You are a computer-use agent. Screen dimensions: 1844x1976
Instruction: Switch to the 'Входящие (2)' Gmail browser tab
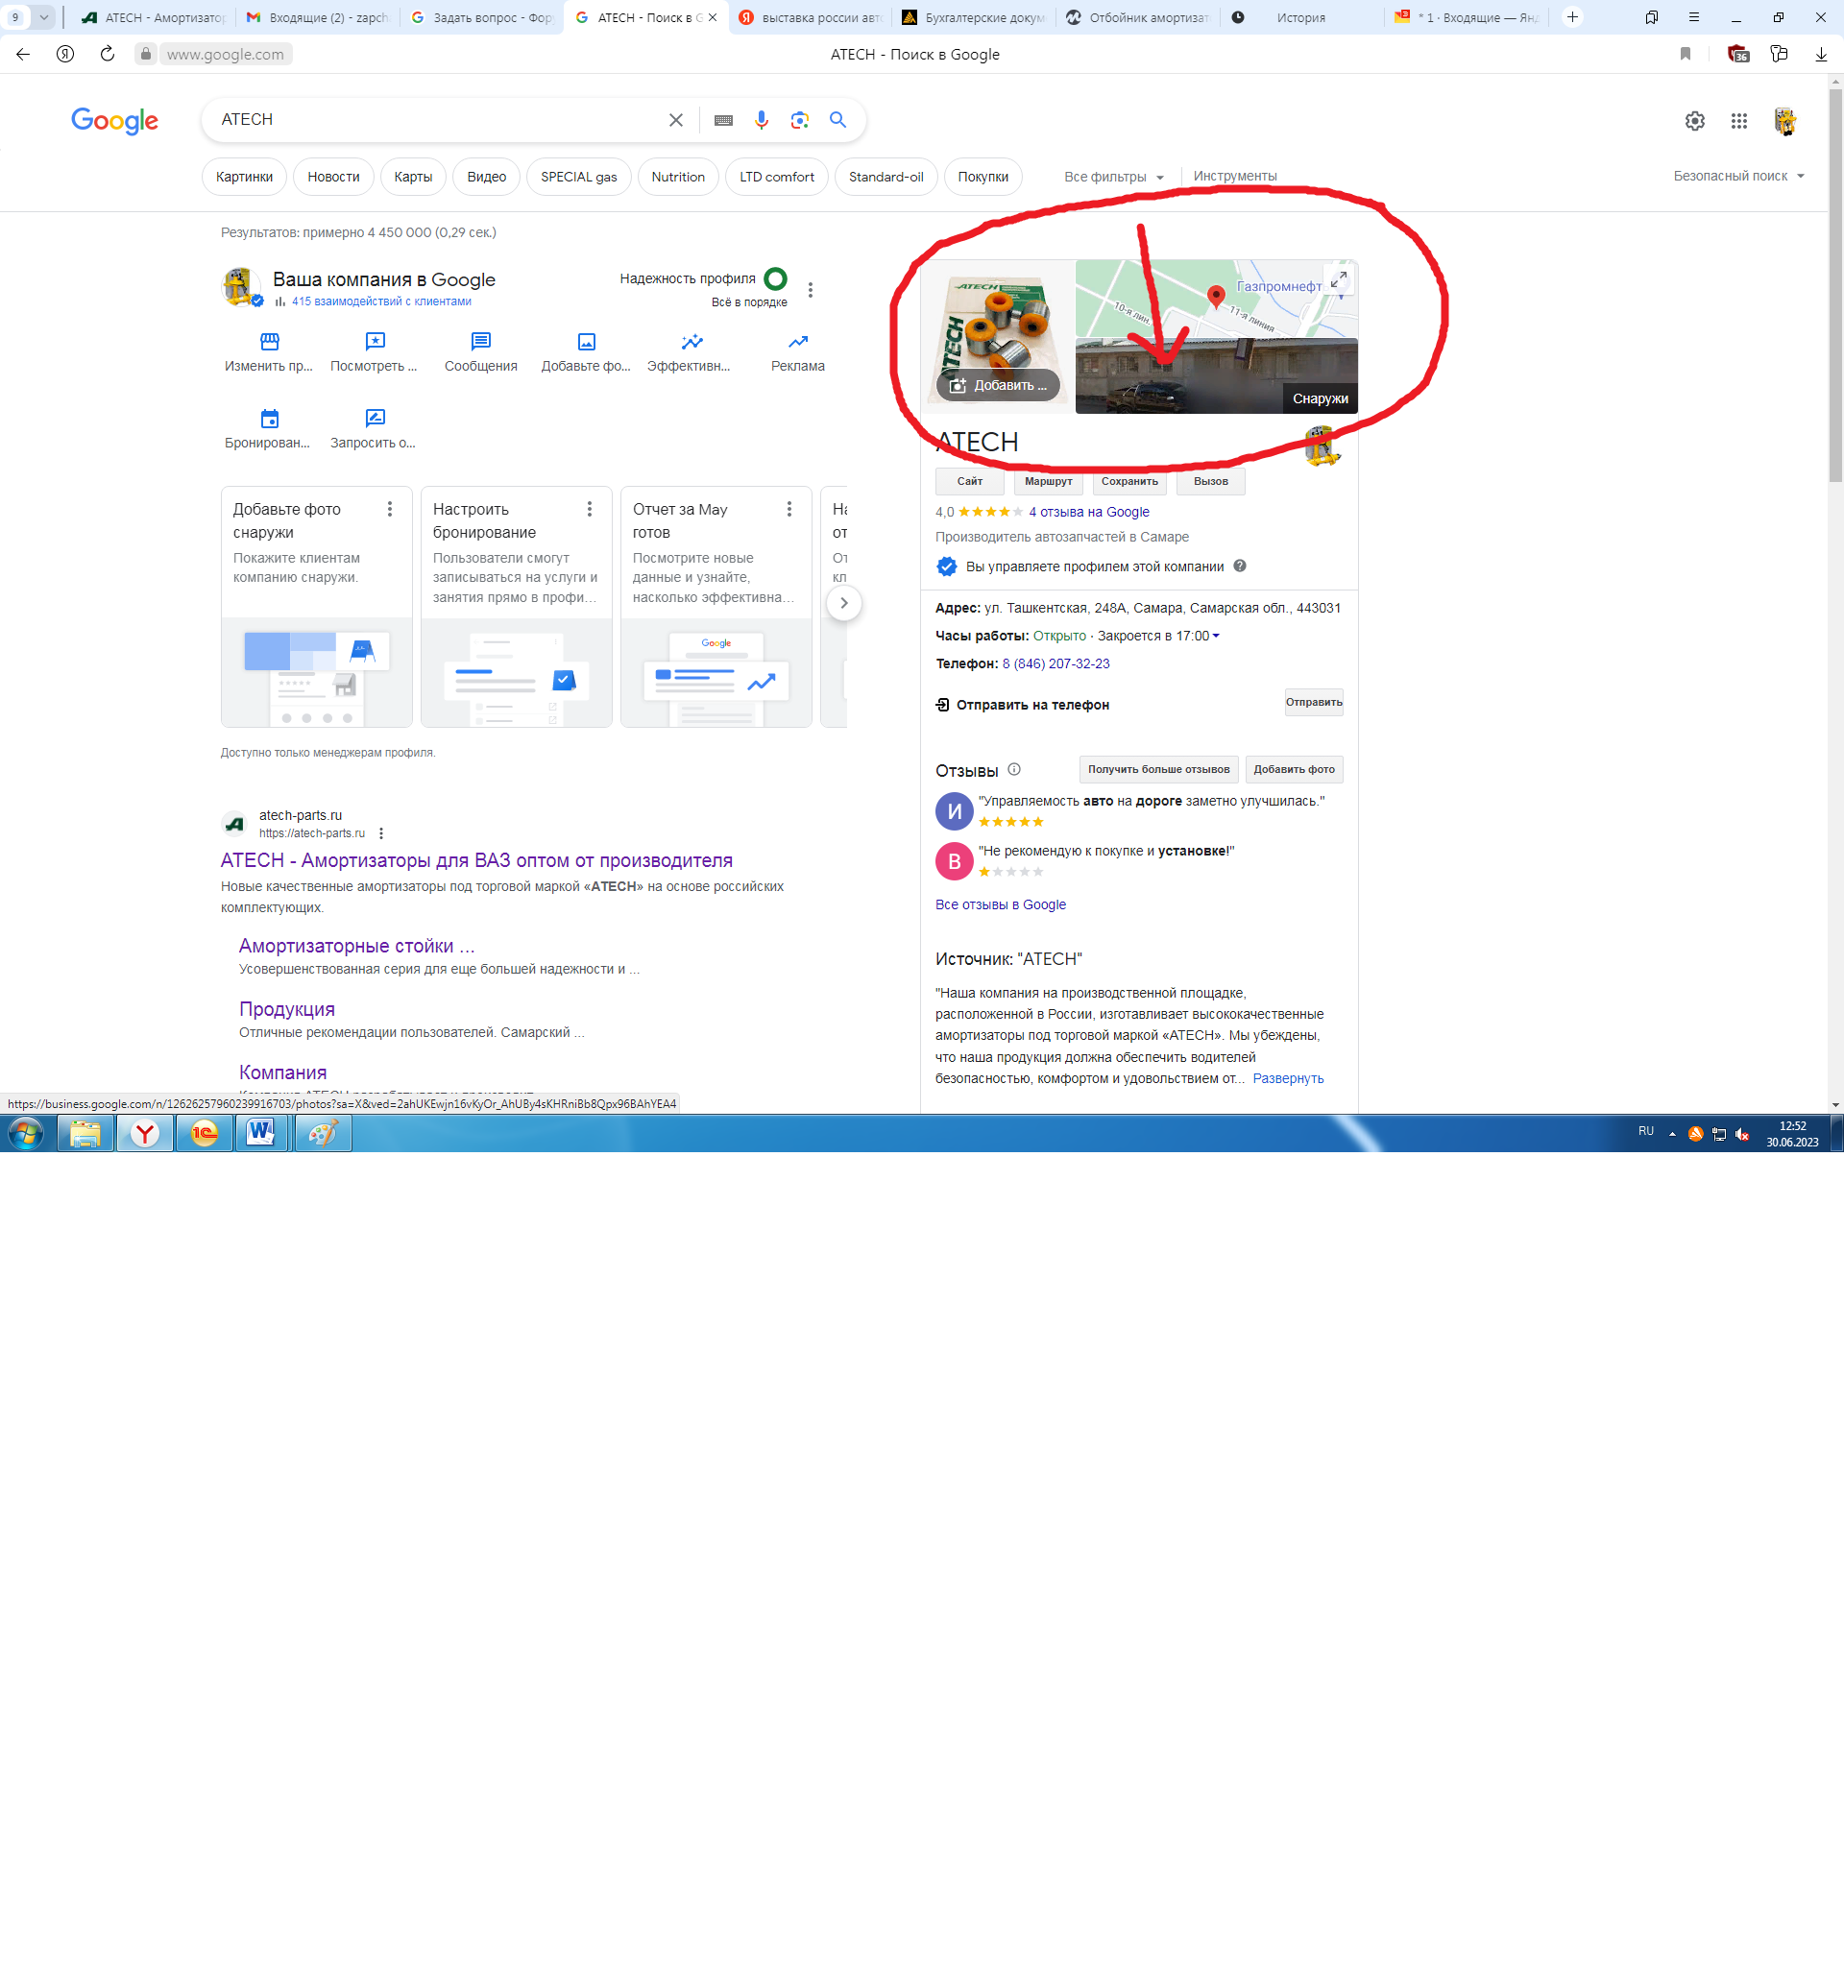(318, 17)
